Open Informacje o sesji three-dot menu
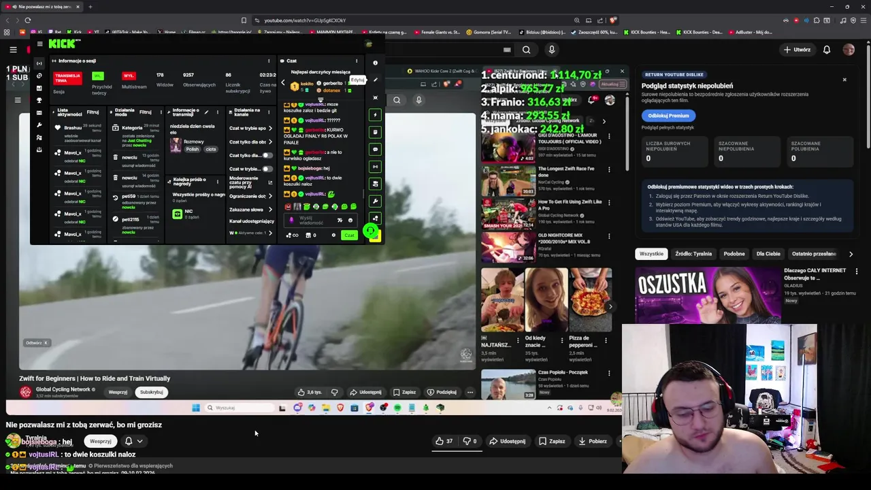Image resolution: width=871 pixels, height=490 pixels. (x=269, y=61)
